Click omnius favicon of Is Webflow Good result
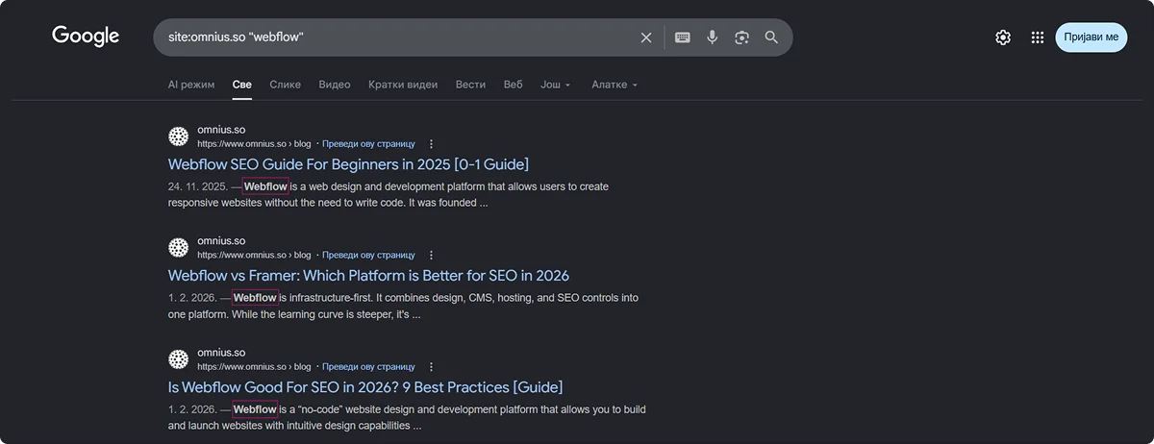Screen dimensions: 1154x444 coord(178,358)
